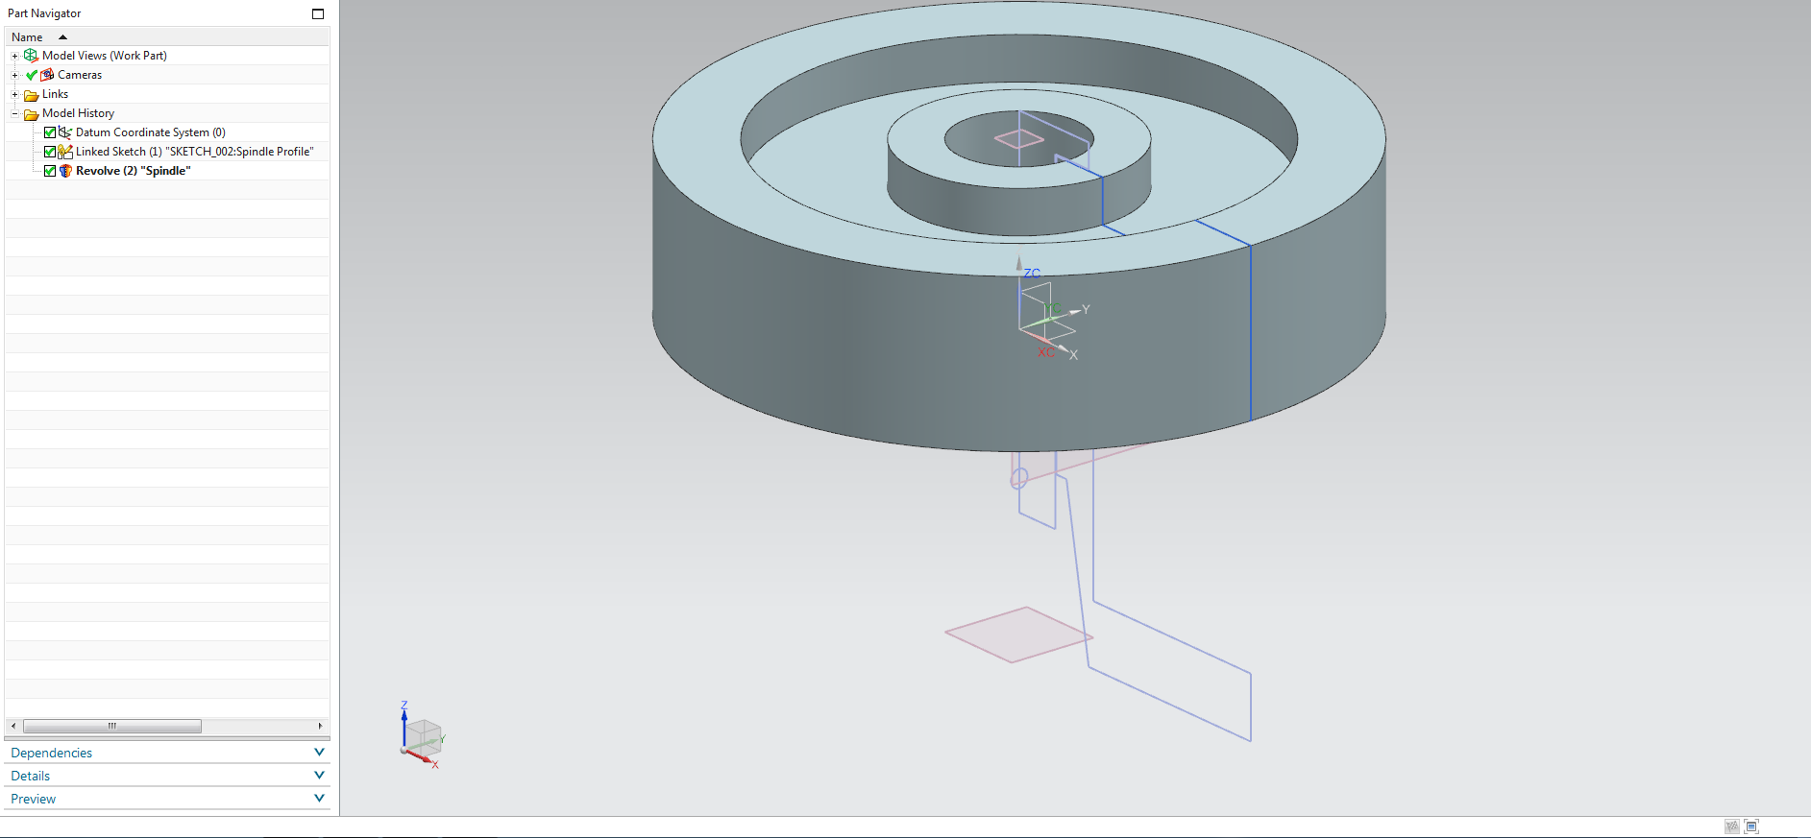This screenshot has height=838, width=1811.
Task: Expand the Links folder node
Action: [14, 94]
